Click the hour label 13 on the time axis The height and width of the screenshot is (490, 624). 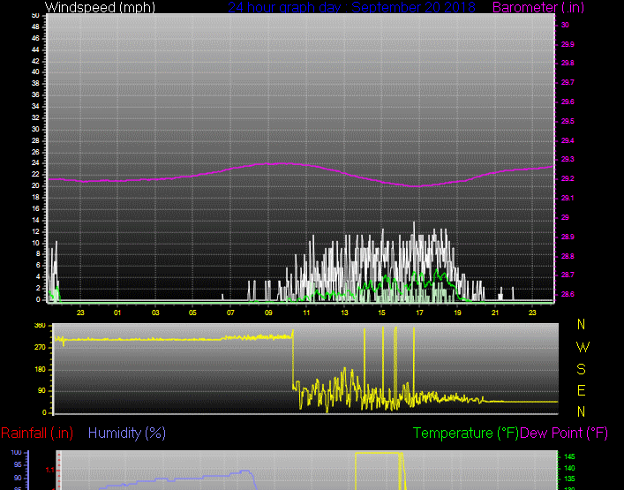[x=344, y=313]
